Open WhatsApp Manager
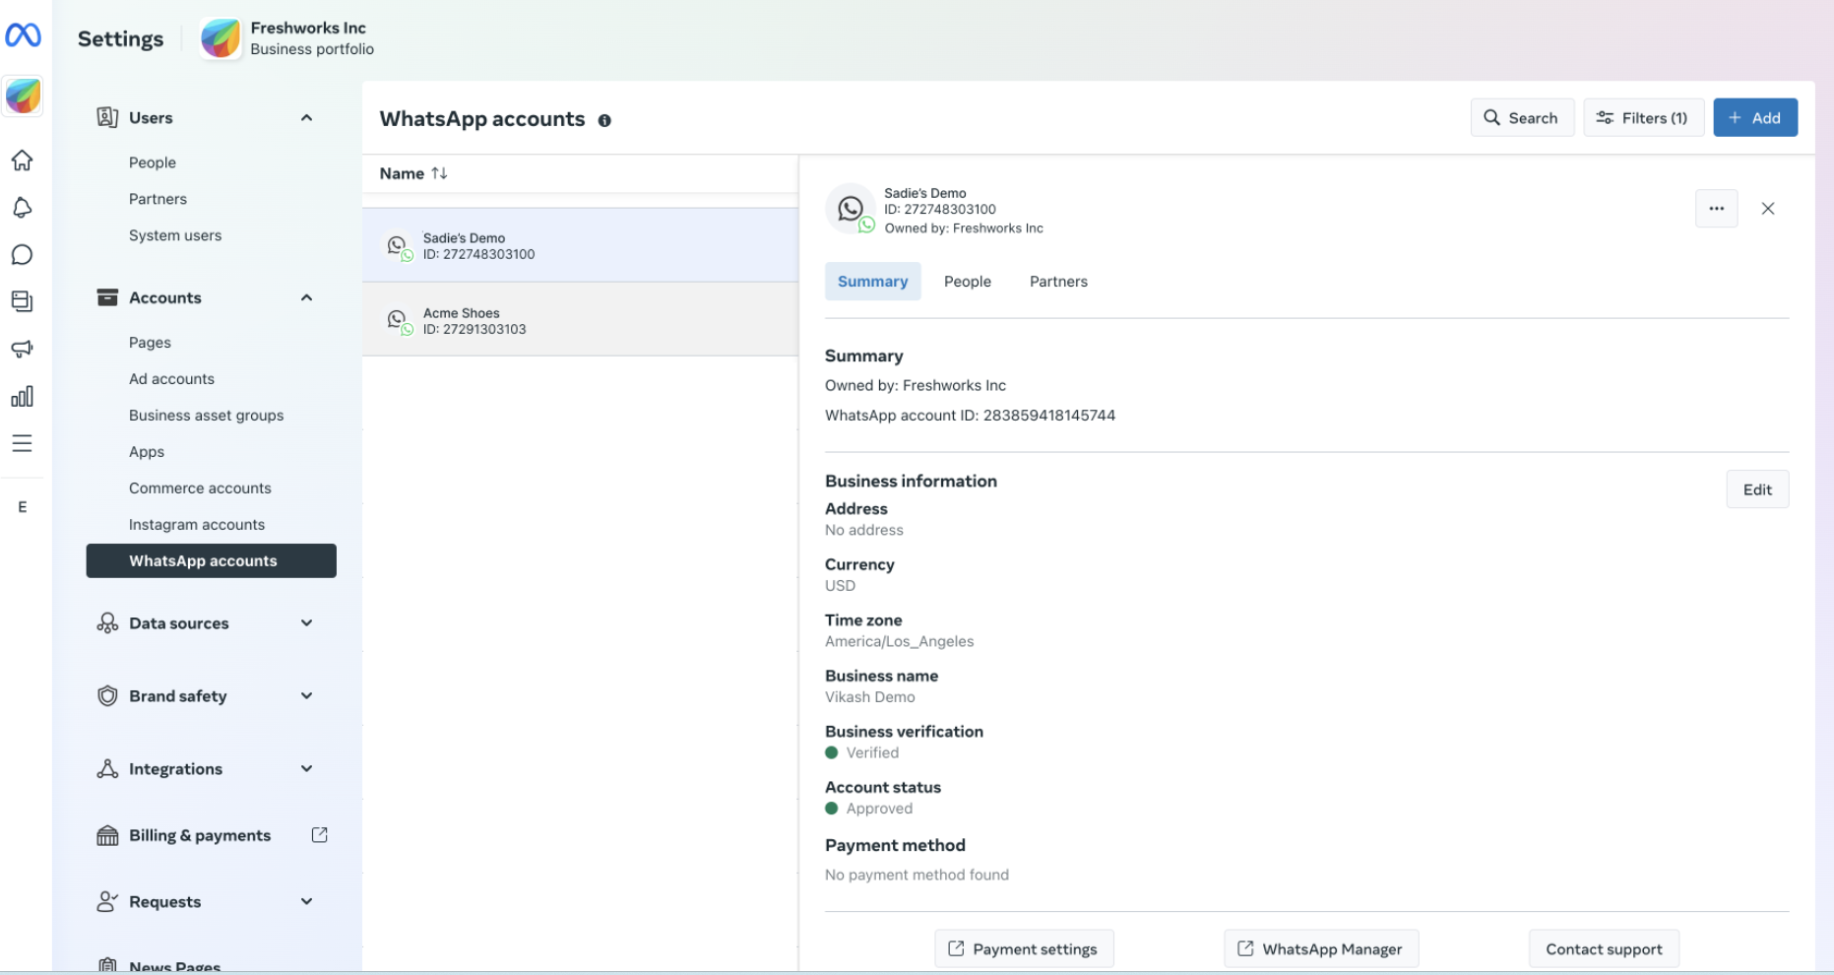 point(1321,949)
